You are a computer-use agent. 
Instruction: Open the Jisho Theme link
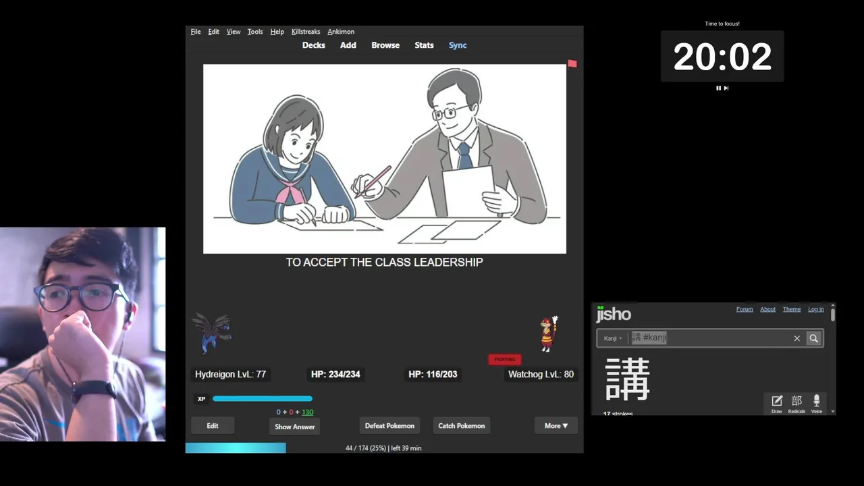point(792,309)
